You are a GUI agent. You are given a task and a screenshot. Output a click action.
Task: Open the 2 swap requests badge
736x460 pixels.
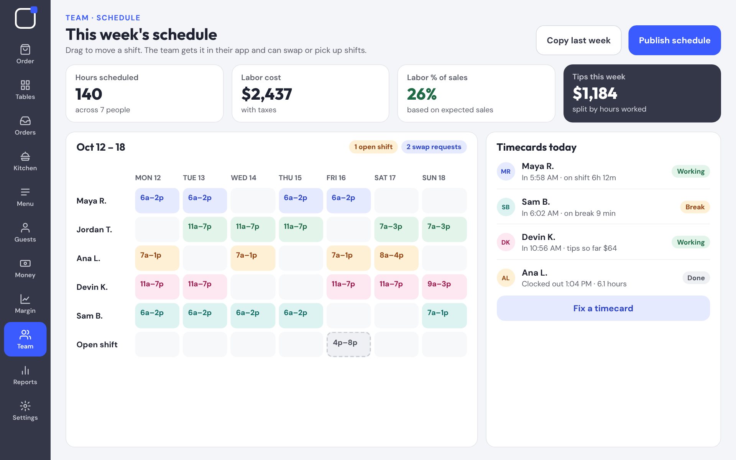(434, 147)
